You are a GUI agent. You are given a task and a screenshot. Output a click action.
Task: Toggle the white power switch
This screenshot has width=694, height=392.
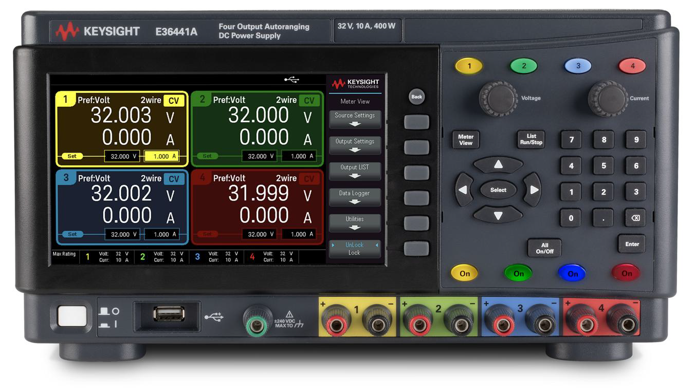coord(72,316)
